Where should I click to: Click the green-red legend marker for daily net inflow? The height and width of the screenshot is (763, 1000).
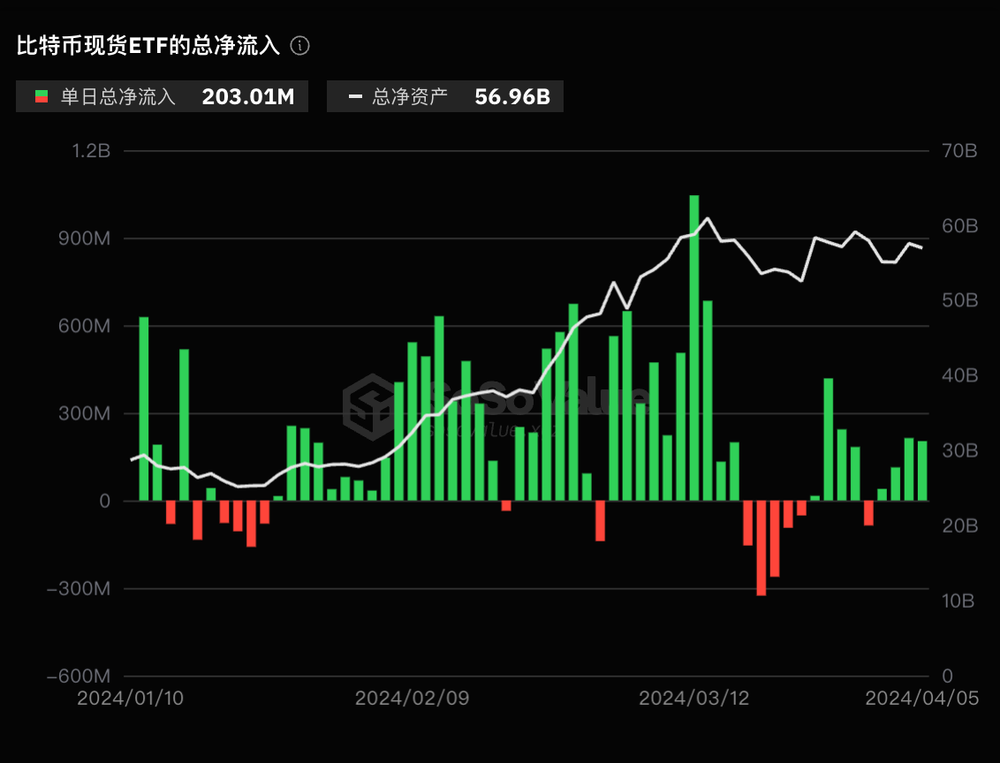pos(41,97)
